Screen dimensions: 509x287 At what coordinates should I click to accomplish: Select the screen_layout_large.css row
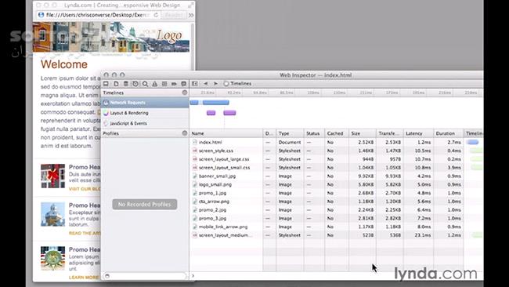[336, 159]
